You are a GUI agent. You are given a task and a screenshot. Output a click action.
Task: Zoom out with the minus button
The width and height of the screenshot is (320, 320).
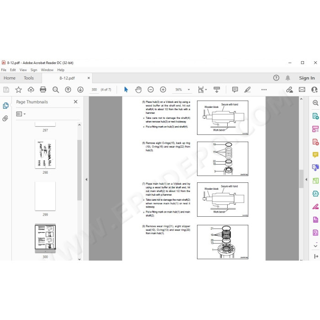click(x=150, y=90)
